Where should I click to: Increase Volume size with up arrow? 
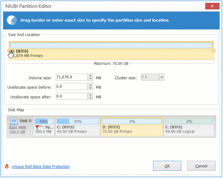click(x=91, y=76)
